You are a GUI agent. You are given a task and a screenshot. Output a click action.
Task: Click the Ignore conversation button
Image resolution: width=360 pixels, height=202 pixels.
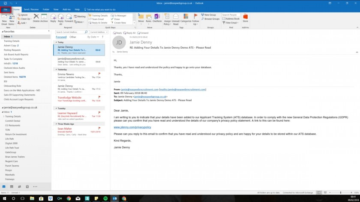pyautogui.click(x=23, y=15)
